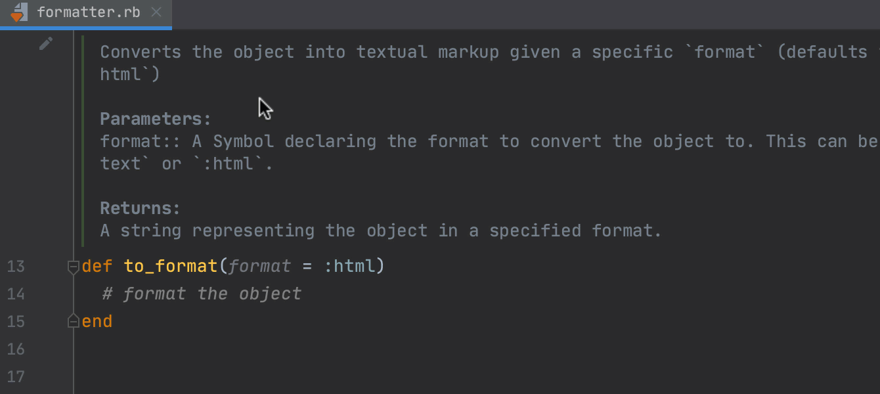Click the Returns: heading in rendered doc
This screenshot has width=880, height=394.
pos(140,208)
